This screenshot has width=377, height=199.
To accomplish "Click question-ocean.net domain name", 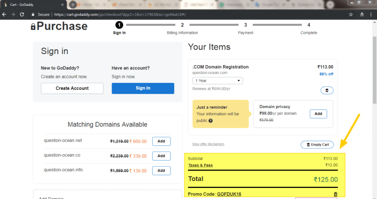I will (63, 141).
